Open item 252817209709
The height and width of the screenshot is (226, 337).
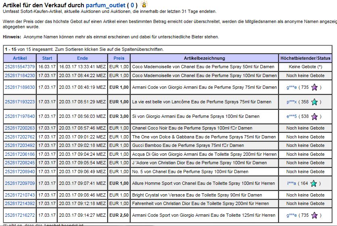[x=20, y=183]
